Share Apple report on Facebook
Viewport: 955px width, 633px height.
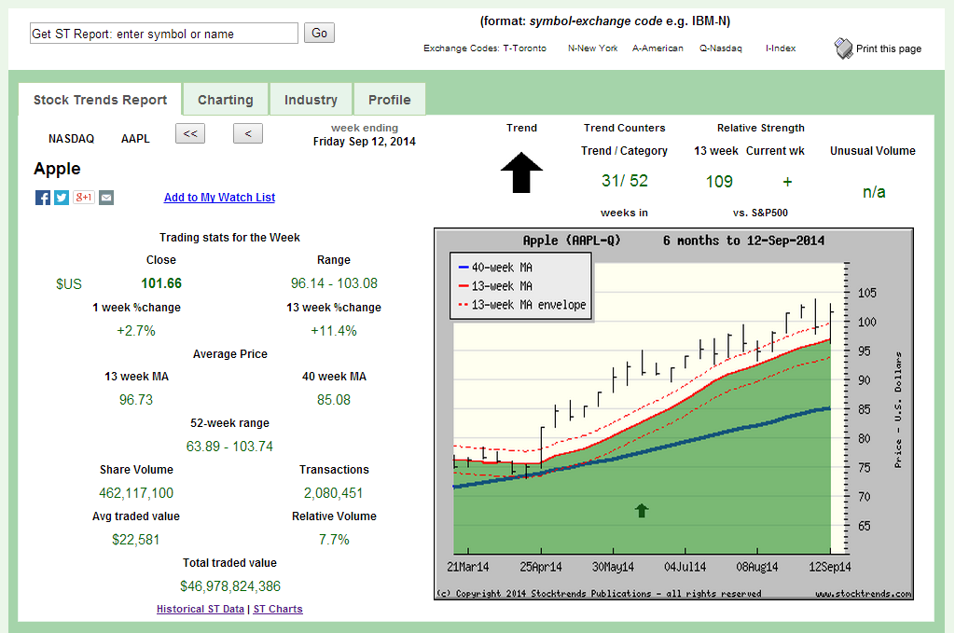(43, 198)
